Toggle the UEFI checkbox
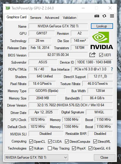 (101, 55)
